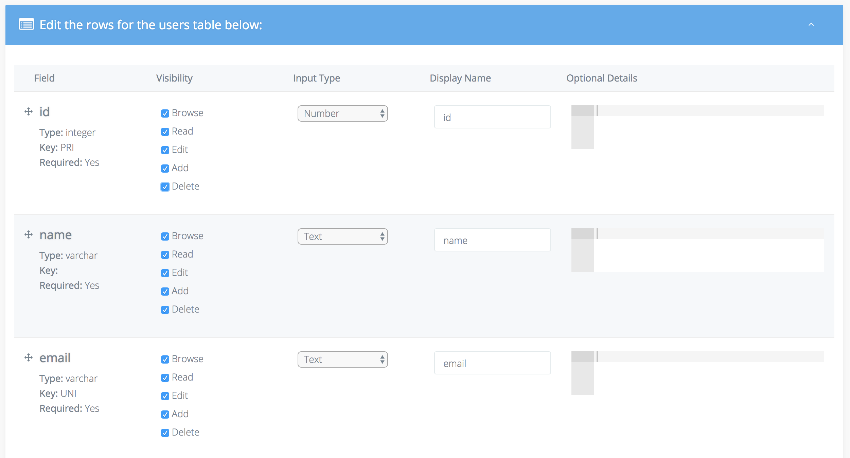The width and height of the screenshot is (850, 458).
Task: Click the 'Type: integer' text
Action: [x=67, y=133]
